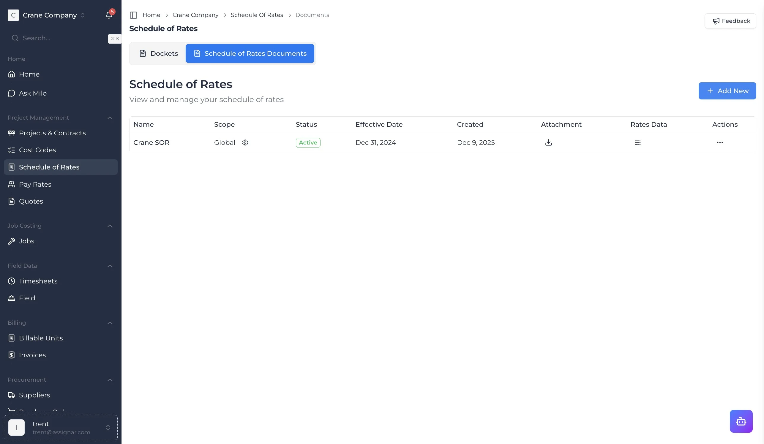Collapse the Project Management section
The height and width of the screenshot is (444, 764).
point(110,118)
